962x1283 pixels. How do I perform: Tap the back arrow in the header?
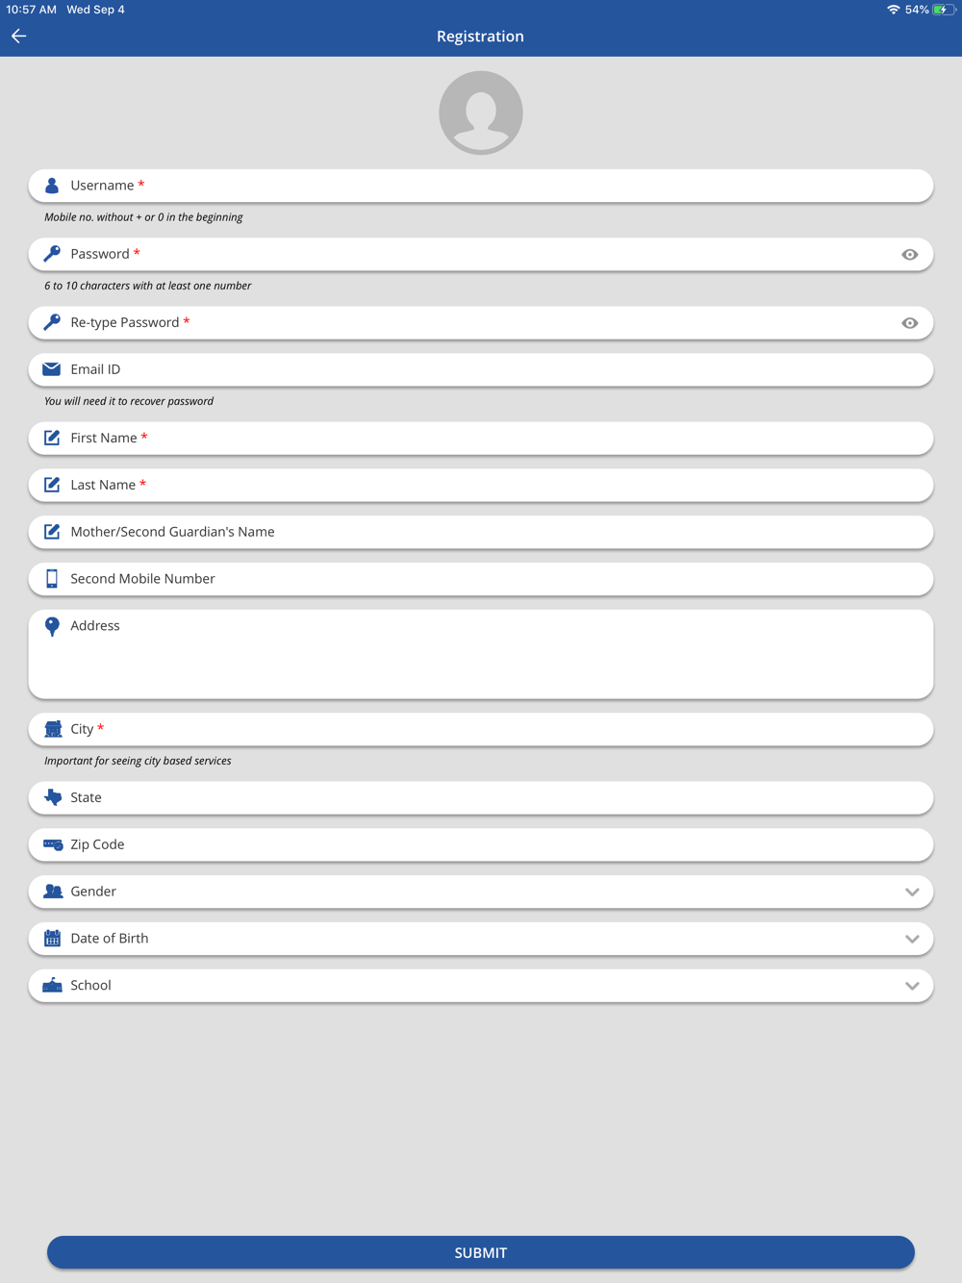(19, 36)
